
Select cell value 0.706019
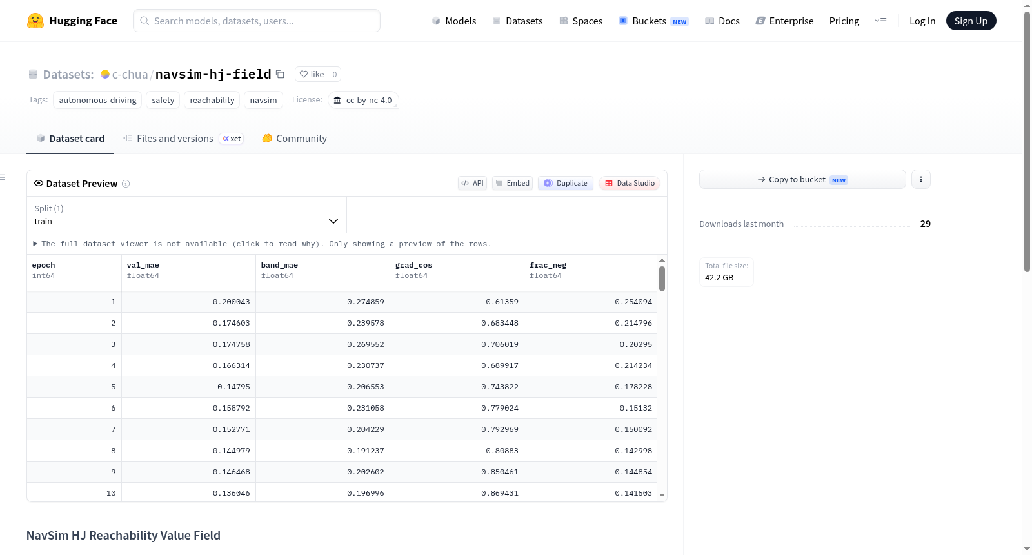point(499,344)
